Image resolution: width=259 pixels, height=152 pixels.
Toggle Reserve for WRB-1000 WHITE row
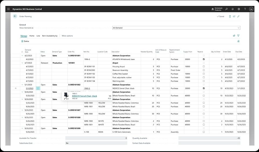click(204, 121)
